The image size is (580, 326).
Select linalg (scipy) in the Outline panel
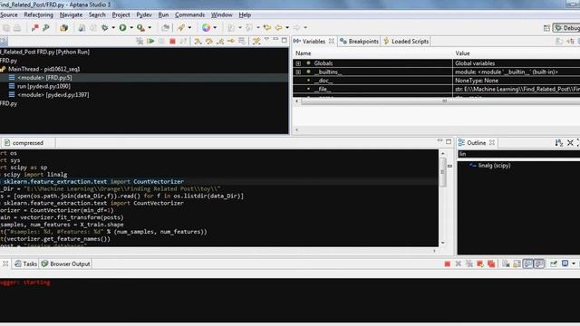[494, 165]
